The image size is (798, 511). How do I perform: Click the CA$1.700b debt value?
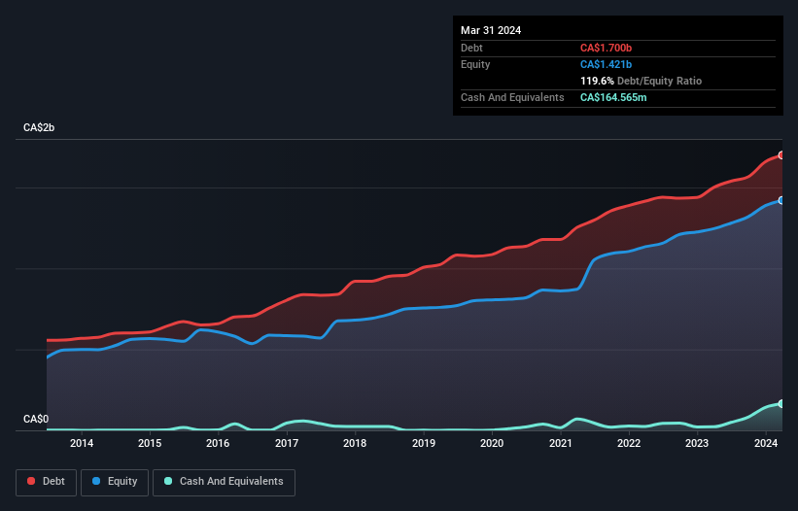point(606,48)
